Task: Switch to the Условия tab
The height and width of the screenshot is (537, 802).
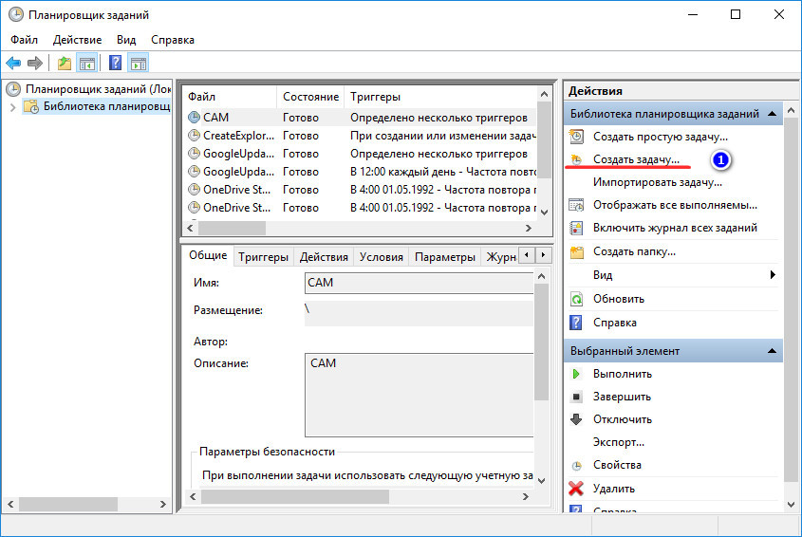Action: (x=381, y=257)
